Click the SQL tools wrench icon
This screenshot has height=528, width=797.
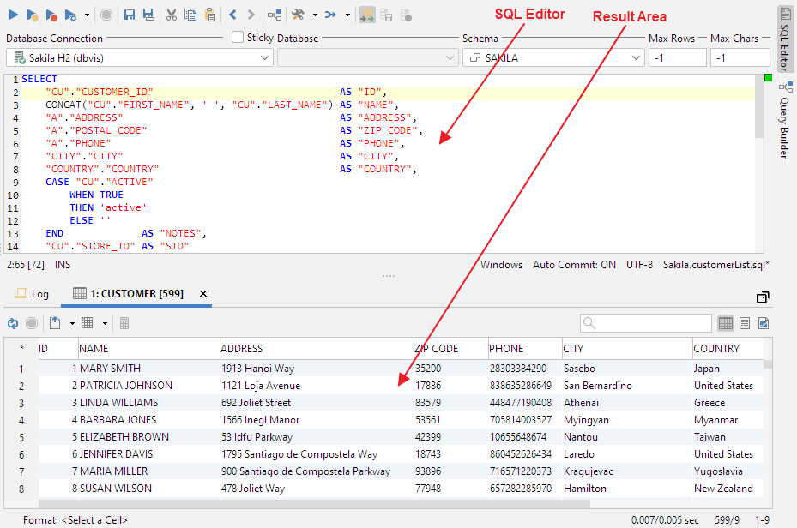click(x=298, y=15)
